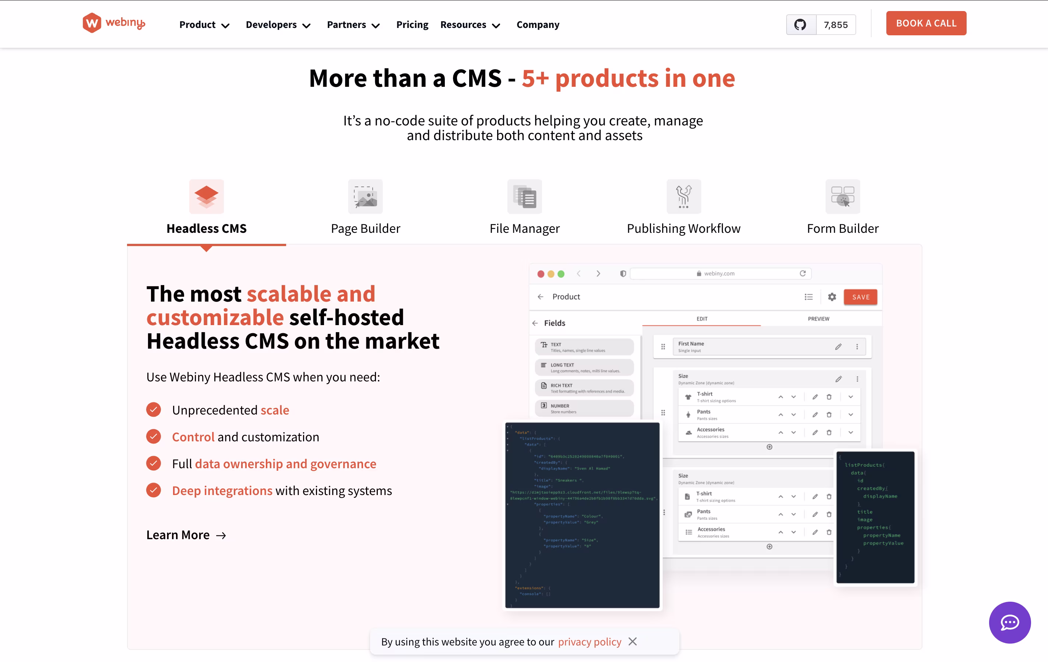Open the GitHub icon link

800,24
